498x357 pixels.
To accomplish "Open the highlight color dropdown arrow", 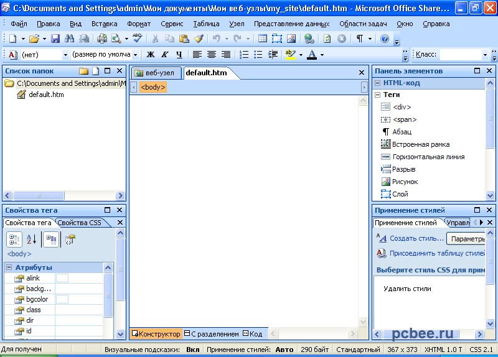I will tap(301, 55).
